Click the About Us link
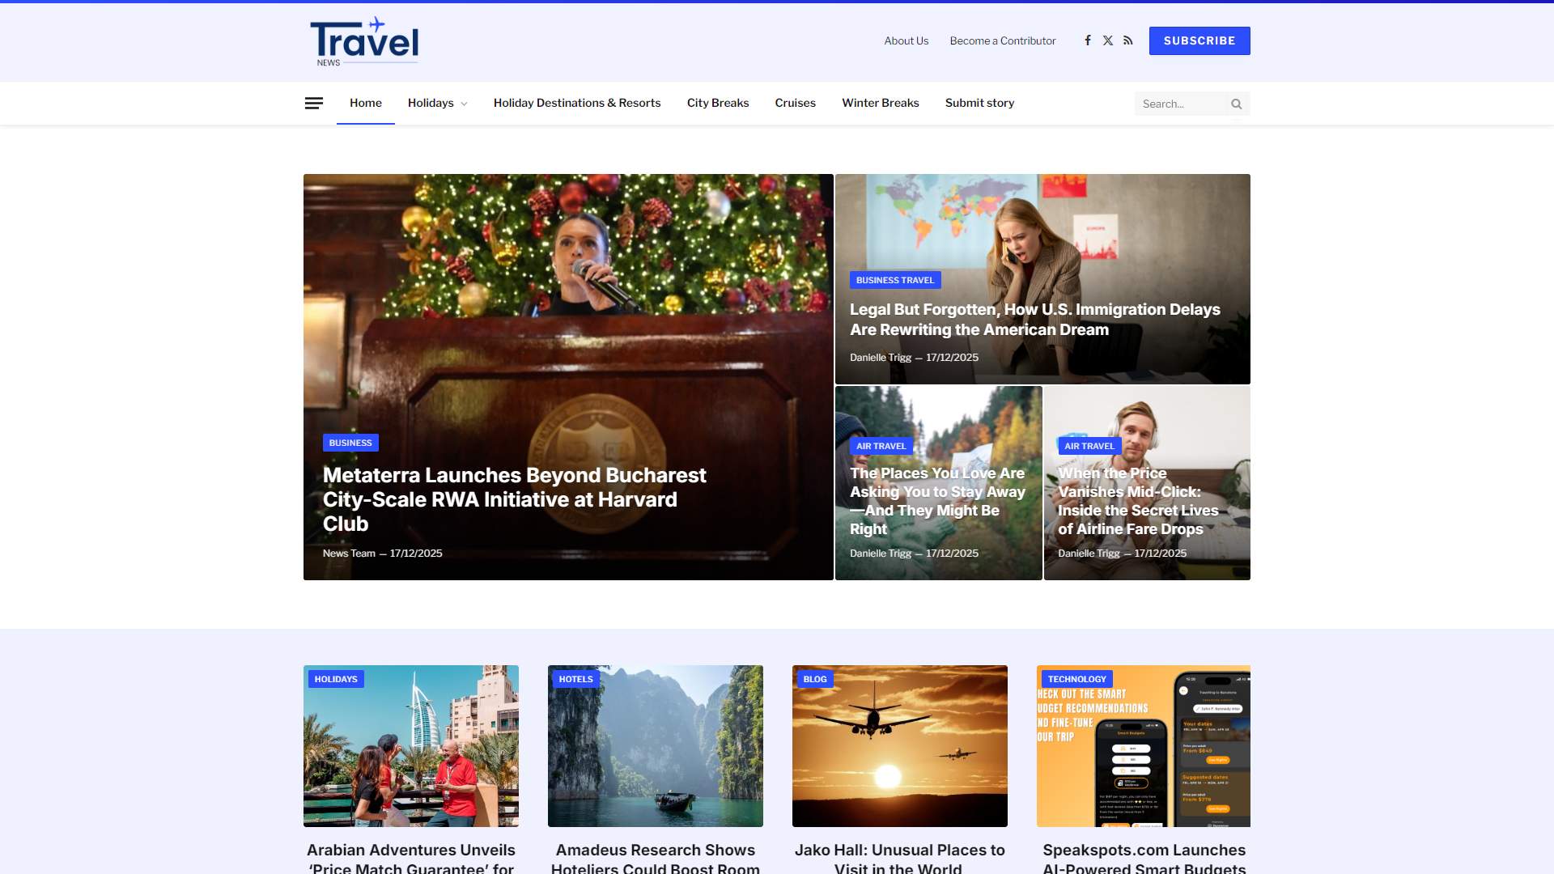This screenshot has width=1554, height=874. pyautogui.click(x=906, y=40)
